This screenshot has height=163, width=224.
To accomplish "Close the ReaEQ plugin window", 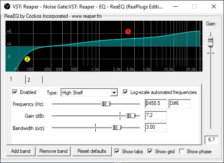I will 214,6.
